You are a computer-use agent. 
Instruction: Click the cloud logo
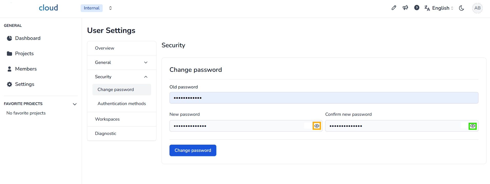[x=48, y=8]
